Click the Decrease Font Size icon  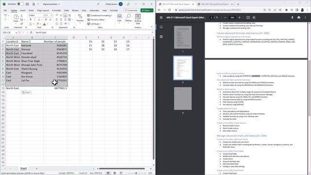(51, 19)
